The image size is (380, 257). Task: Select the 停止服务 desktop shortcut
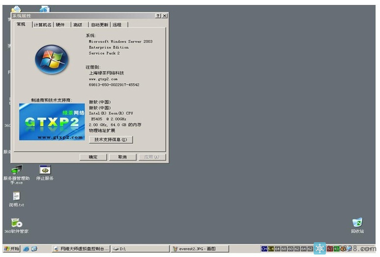point(45,170)
